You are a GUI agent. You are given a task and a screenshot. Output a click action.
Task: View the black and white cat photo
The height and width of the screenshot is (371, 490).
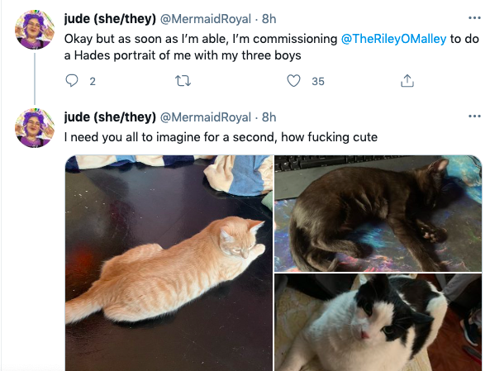378,322
